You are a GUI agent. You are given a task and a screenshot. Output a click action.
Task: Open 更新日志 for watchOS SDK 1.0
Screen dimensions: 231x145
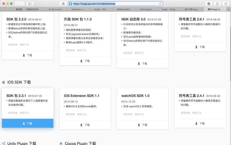[139, 114]
